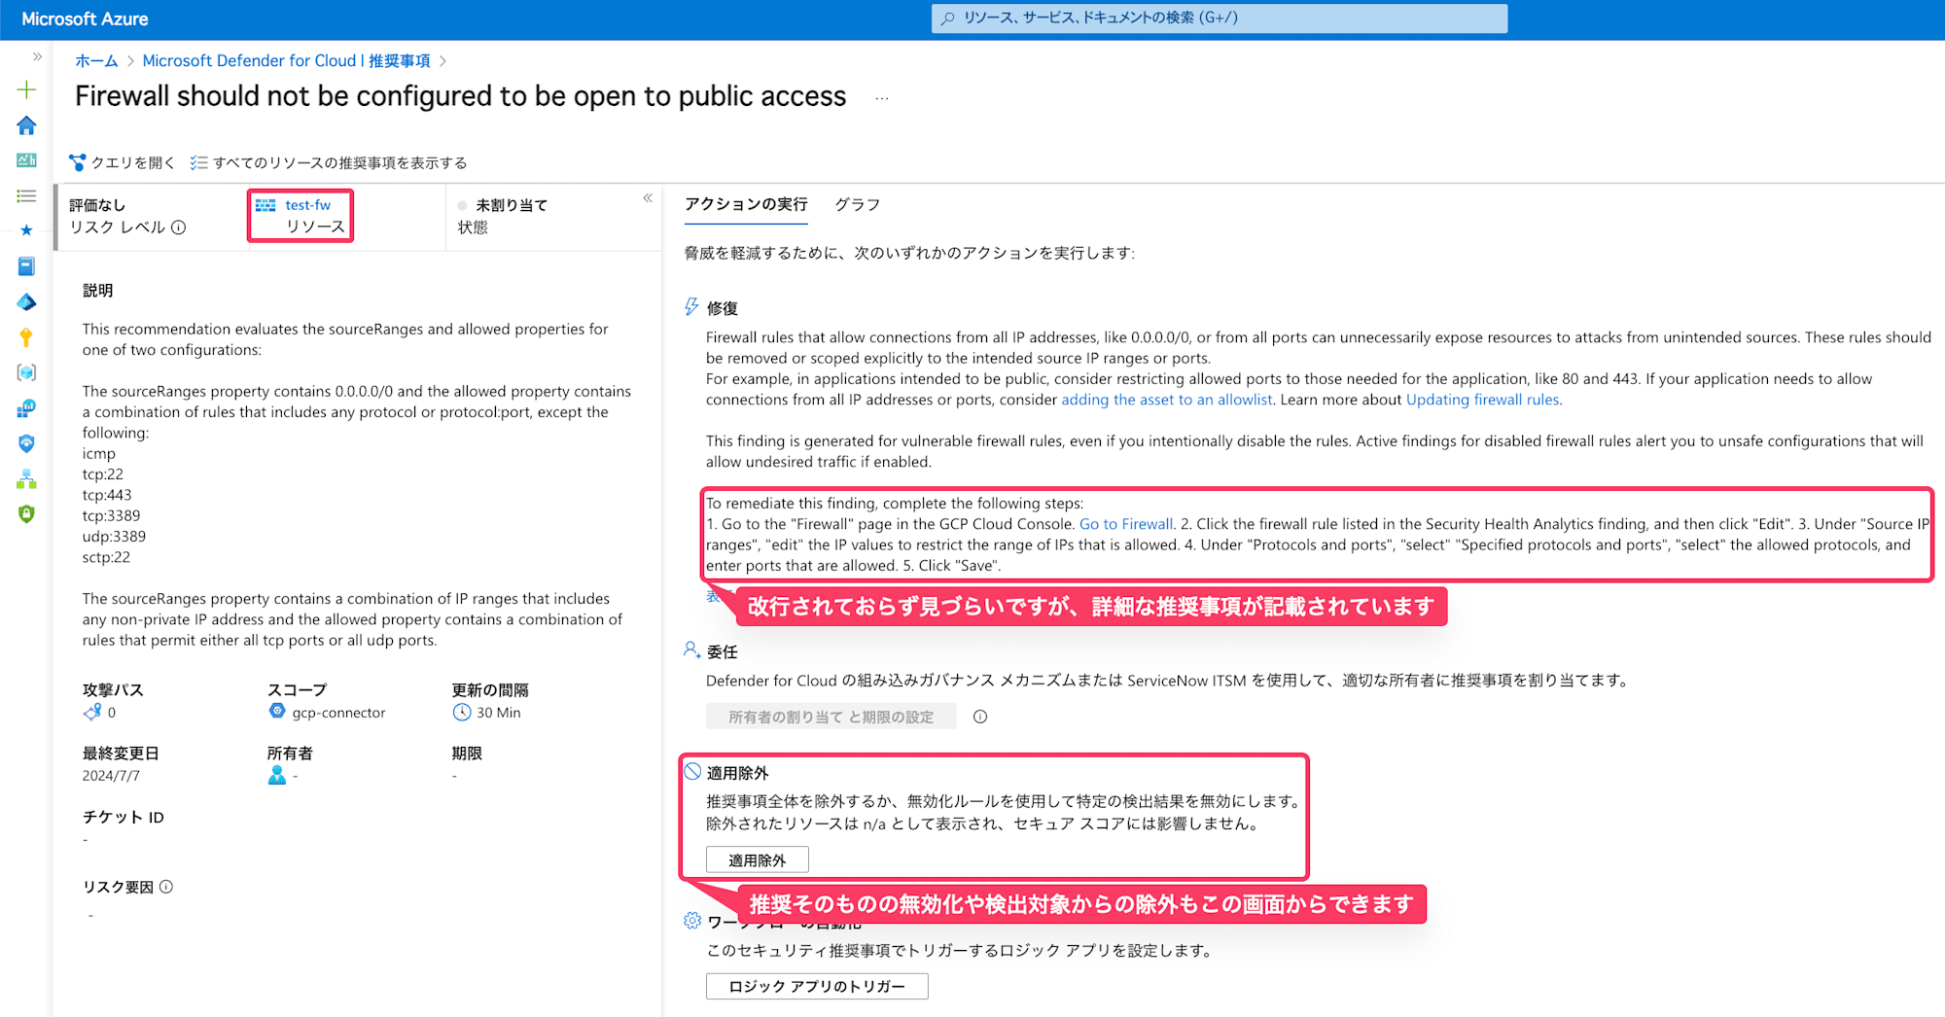The height and width of the screenshot is (1017, 1945).
Task: Click the 適用除外 button
Action: coord(757,860)
